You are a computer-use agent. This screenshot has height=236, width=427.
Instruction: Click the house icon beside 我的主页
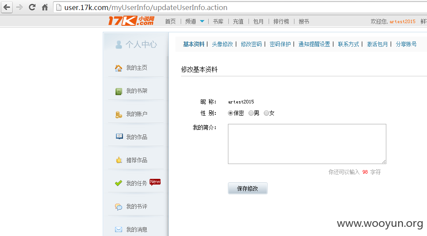[x=119, y=68]
